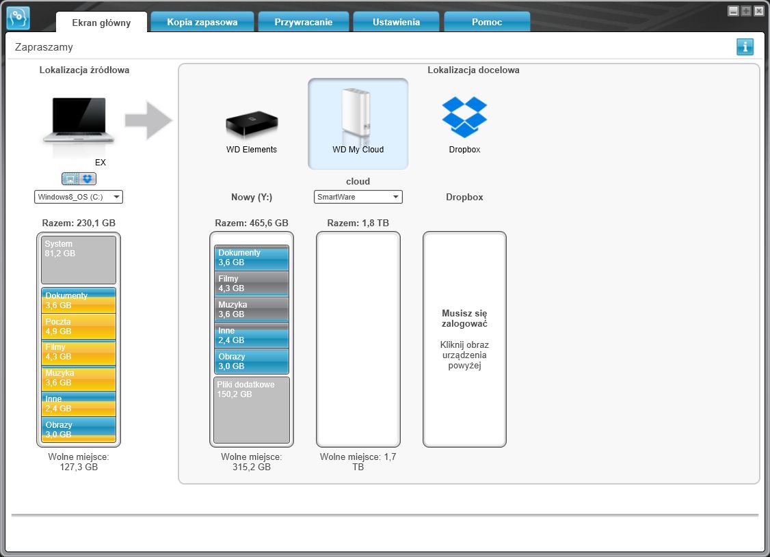770x557 pixels.
Task: Click WD Elements Muzyka 3,6 GB block
Action: coord(252,310)
